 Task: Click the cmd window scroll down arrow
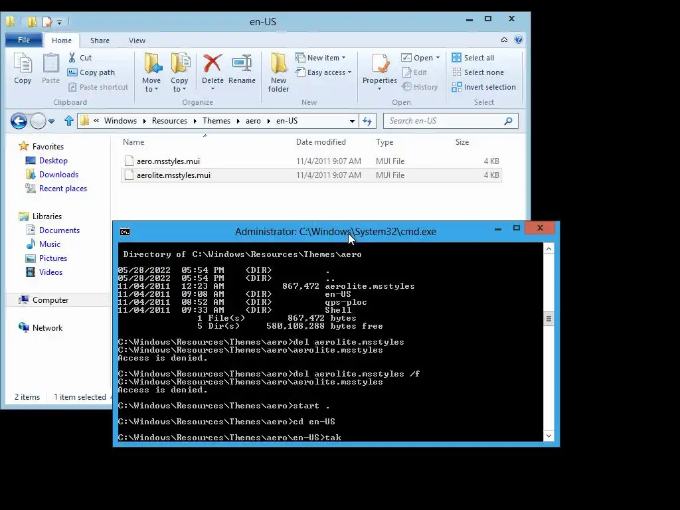point(549,436)
